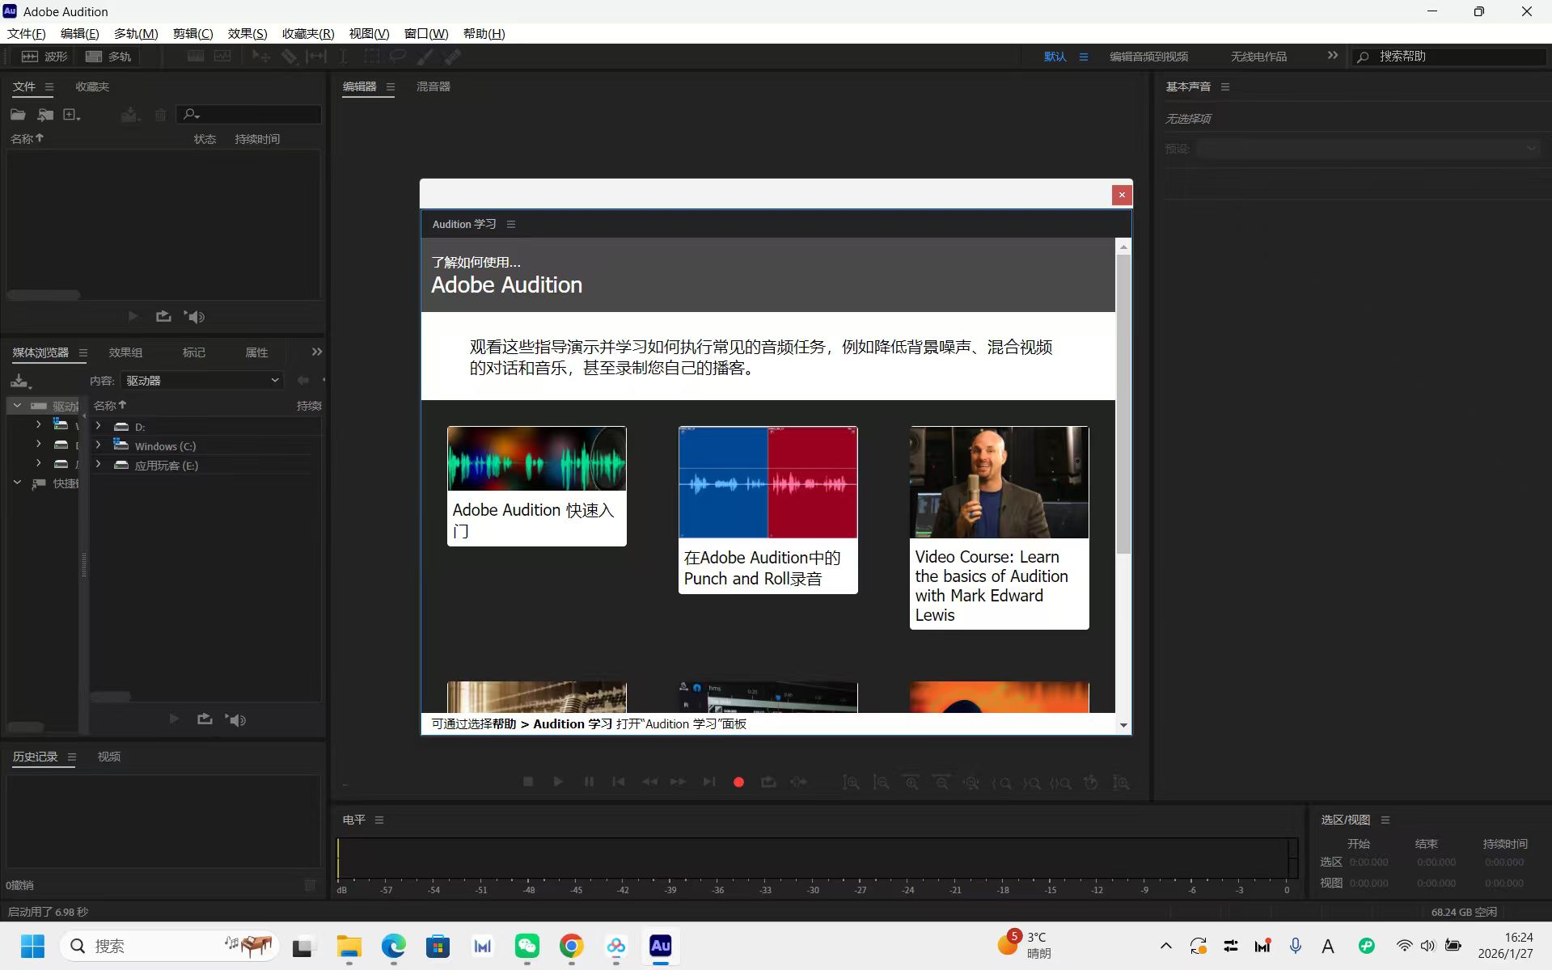Open file icon in Files panel
1552x970 pixels.
(18, 115)
